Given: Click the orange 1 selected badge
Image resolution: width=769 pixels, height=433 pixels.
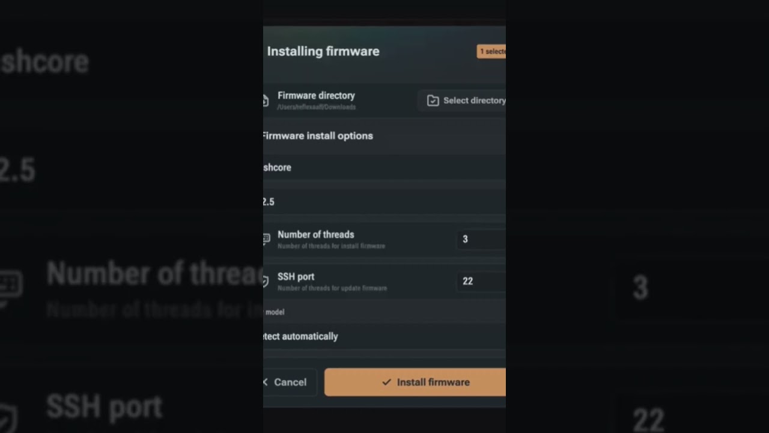Looking at the screenshot, I should [491, 52].
